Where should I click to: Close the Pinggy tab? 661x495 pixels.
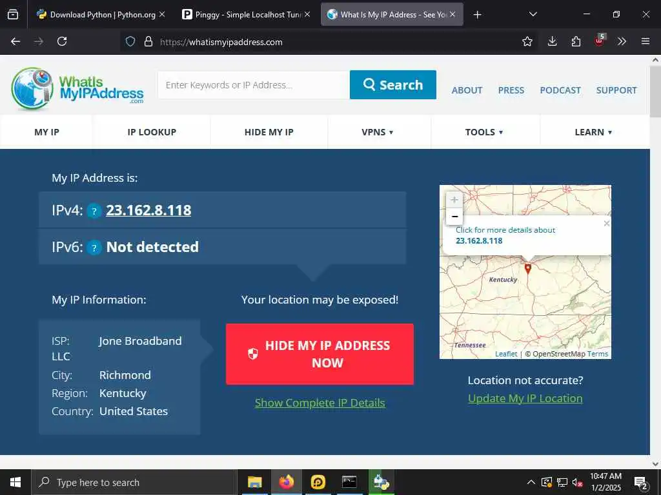pyautogui.click(x=307, y=14)
